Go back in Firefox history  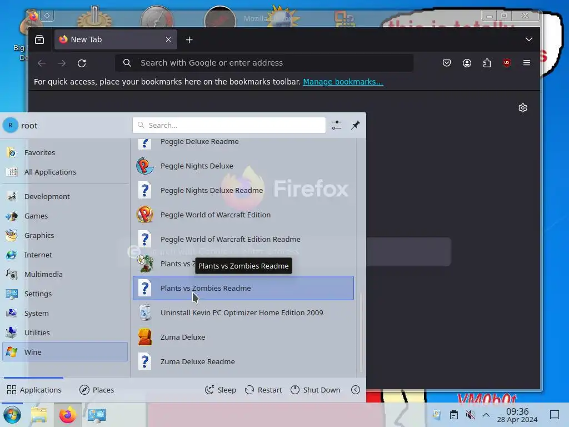coord(42,63)
